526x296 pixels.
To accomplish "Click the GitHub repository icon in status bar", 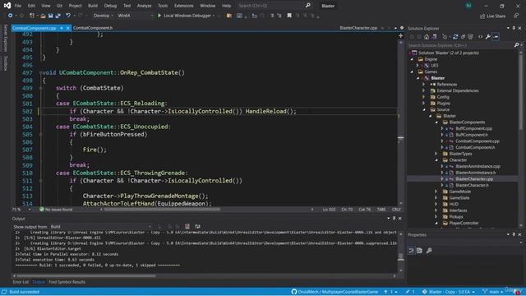I will pos(294,292).
